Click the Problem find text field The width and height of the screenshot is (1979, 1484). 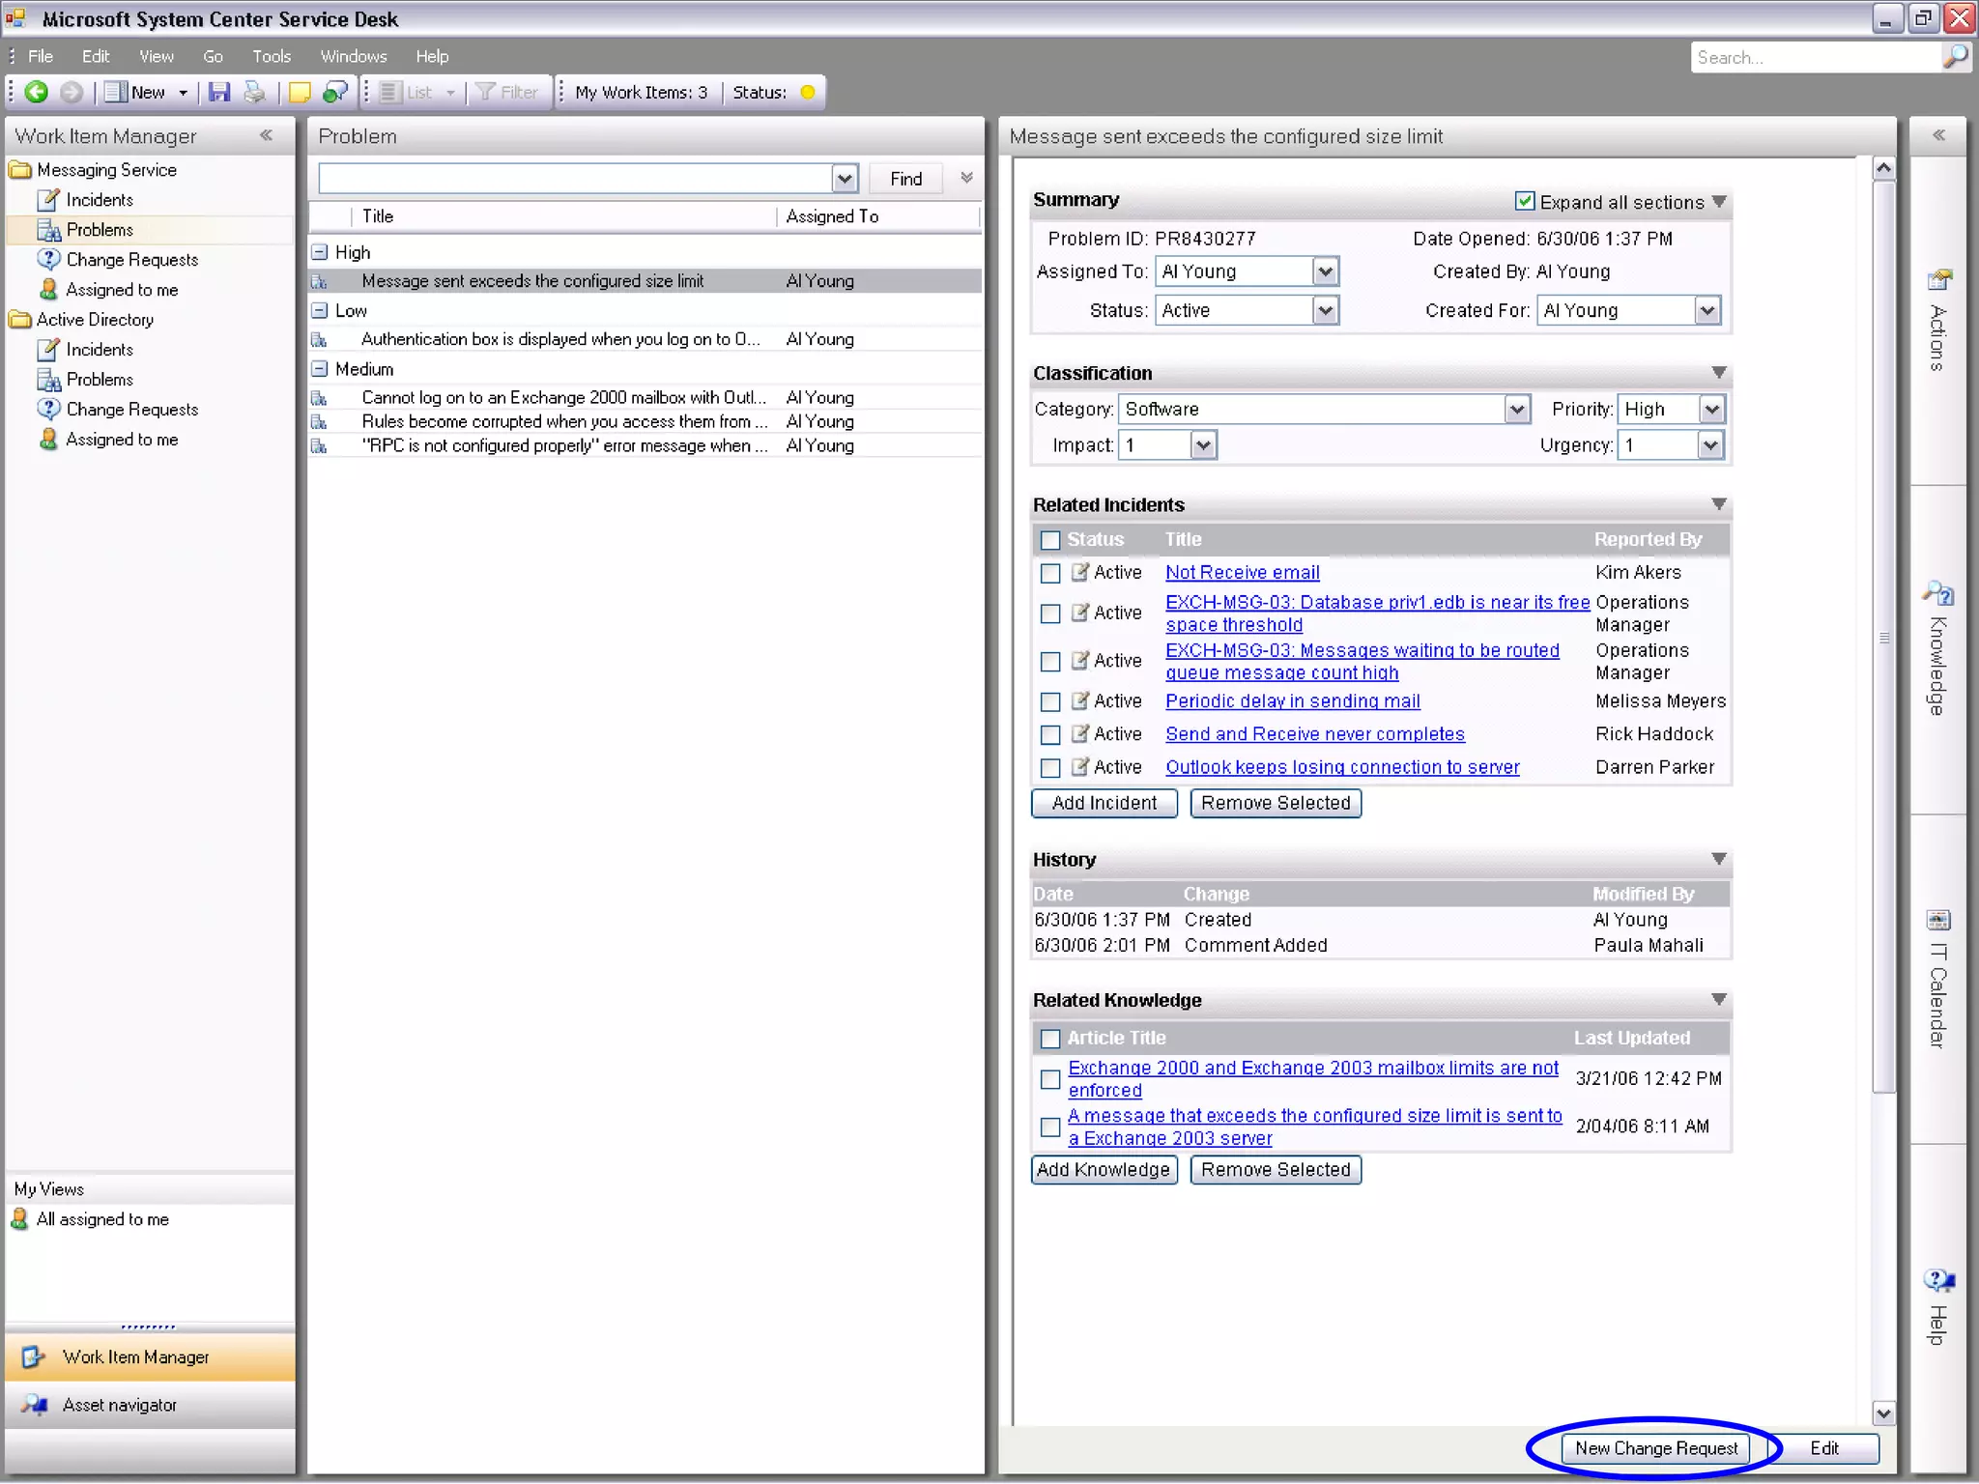point(576,178)
